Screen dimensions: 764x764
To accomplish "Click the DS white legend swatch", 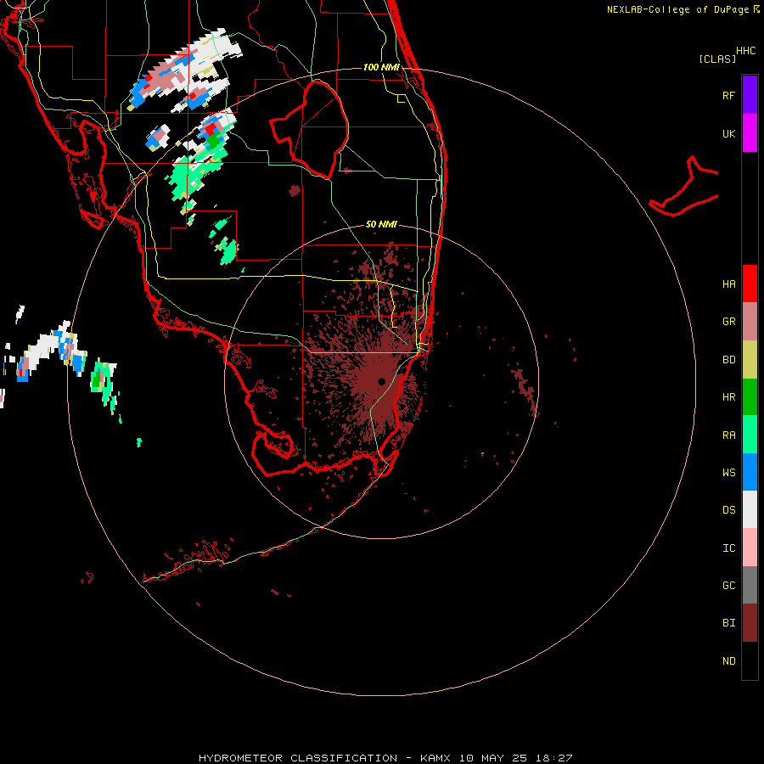I will (x=750, y=509).
